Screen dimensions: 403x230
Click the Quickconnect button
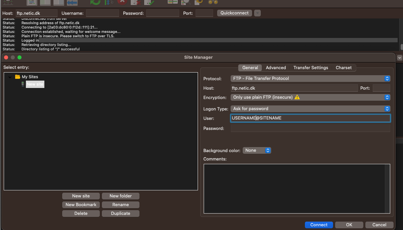(234, 13)
